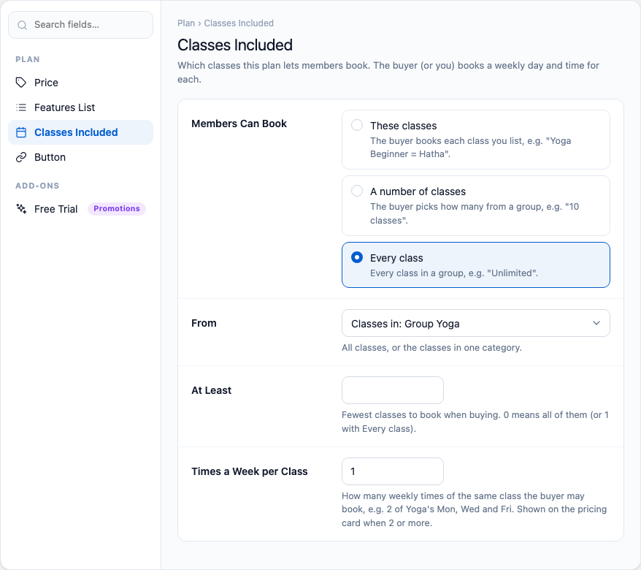The height and width of the screenshot is (570, 641).
Task: Click the "Classes Included" breadcrumb text
Action: [x=239, y=23]
